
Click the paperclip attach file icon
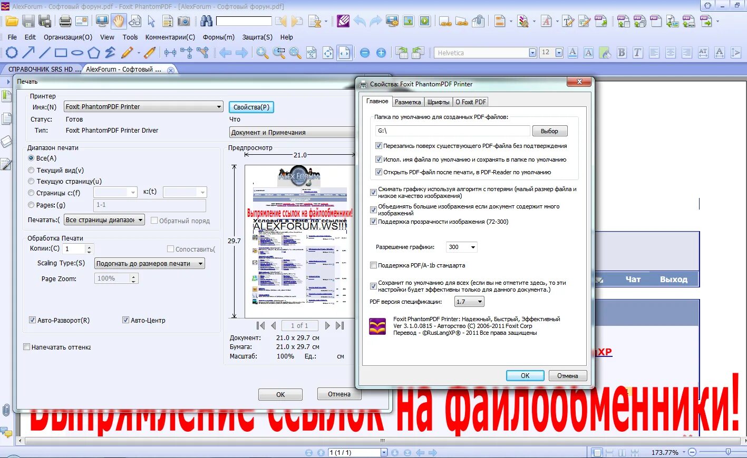478,21
